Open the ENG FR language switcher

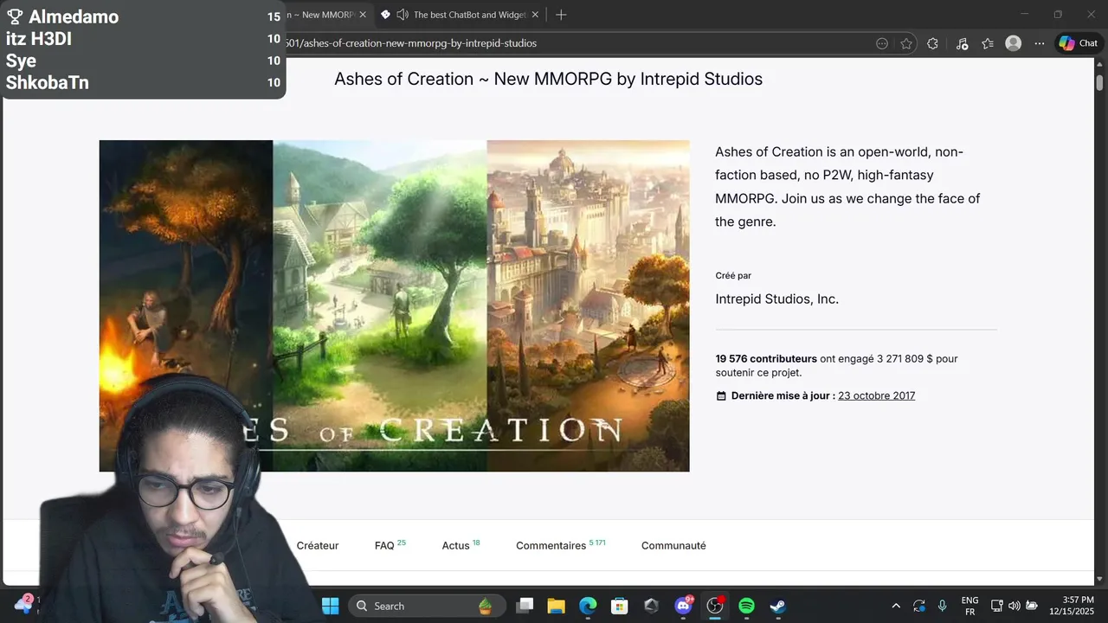[969, 606]
